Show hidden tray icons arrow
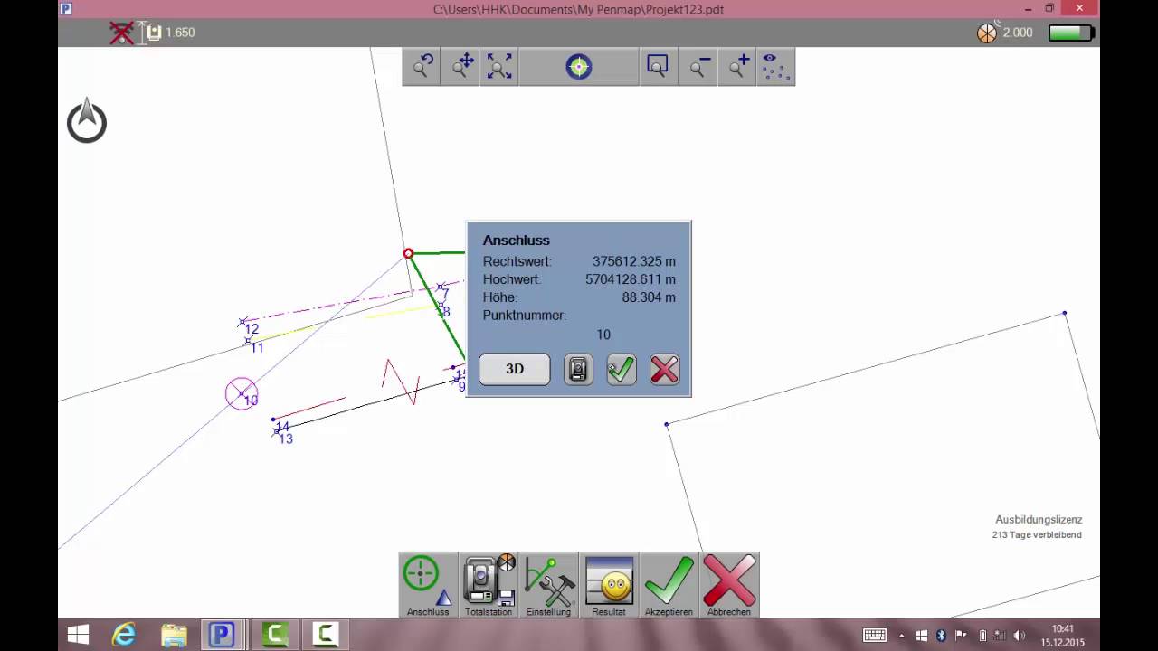 point(901,636)
